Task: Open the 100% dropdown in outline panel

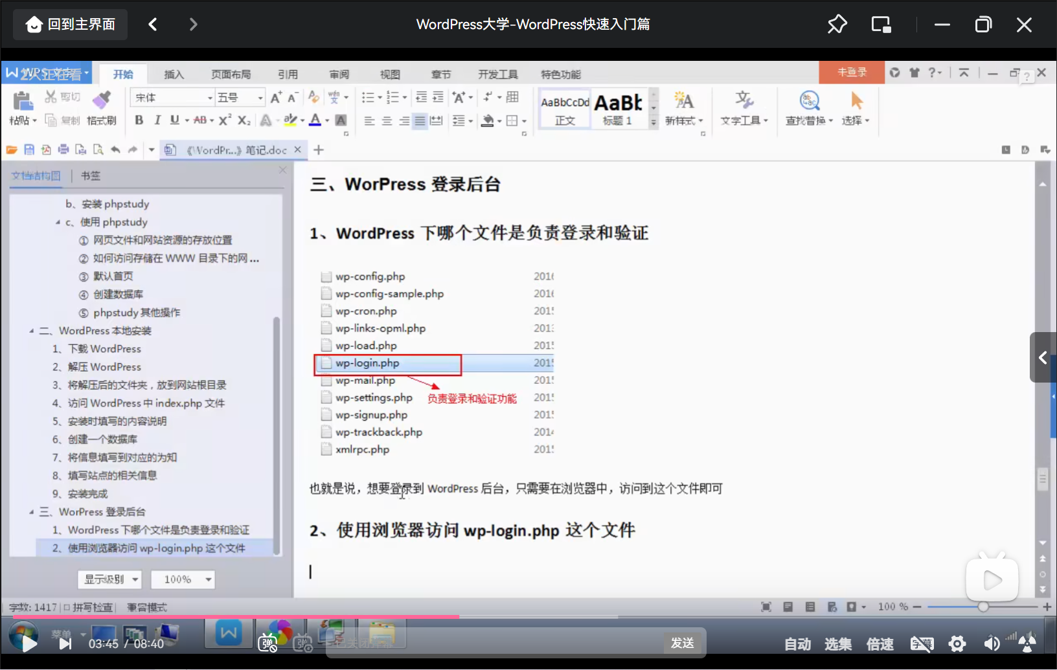Action: pyautogui.click(x=183, y=579)
